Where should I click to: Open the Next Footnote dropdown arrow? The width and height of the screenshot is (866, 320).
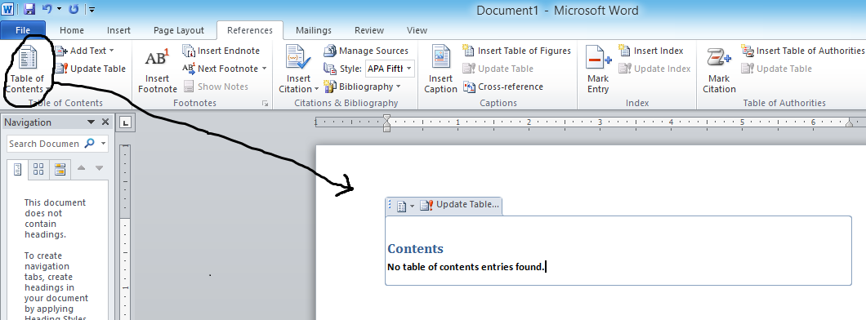(x=264, y=69)
